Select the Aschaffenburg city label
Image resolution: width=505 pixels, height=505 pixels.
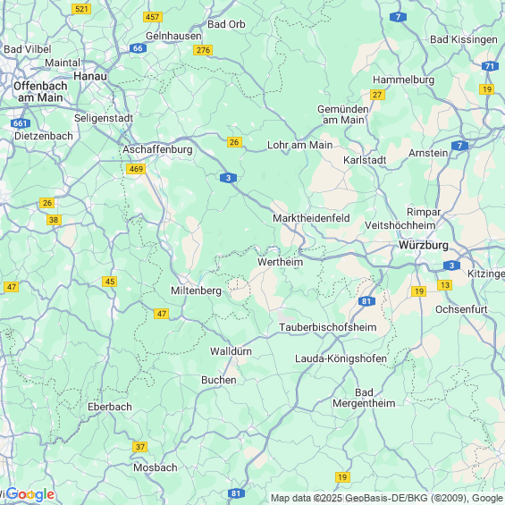pos(157,150)
